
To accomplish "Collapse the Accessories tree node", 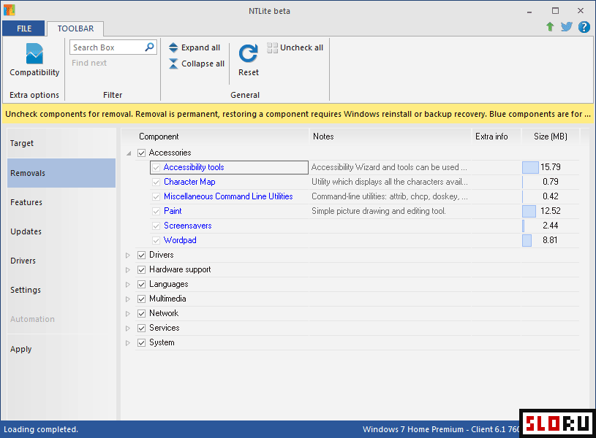I will click(x=129, y=153).
